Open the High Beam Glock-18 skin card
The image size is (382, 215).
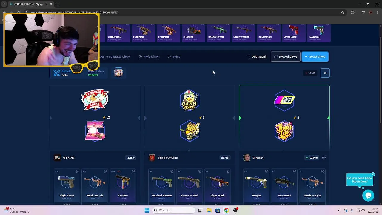(x=67, y=187)
